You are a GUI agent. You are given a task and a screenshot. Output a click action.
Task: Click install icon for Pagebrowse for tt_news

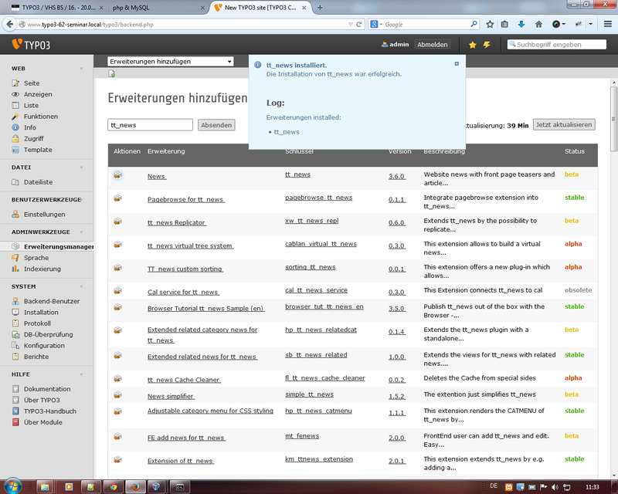pos(117,198)
